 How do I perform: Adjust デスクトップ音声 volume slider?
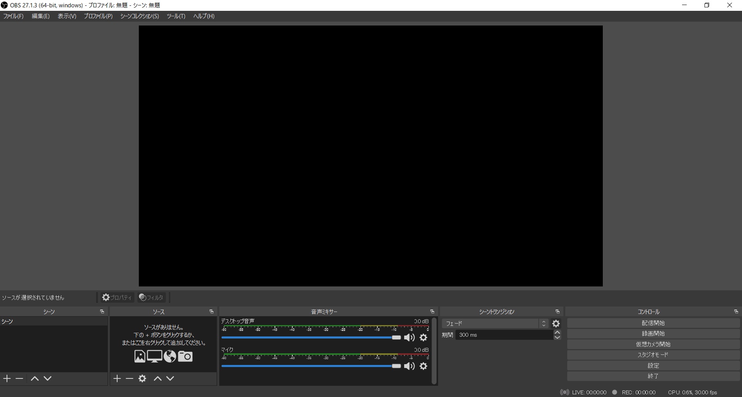[311, 337]
